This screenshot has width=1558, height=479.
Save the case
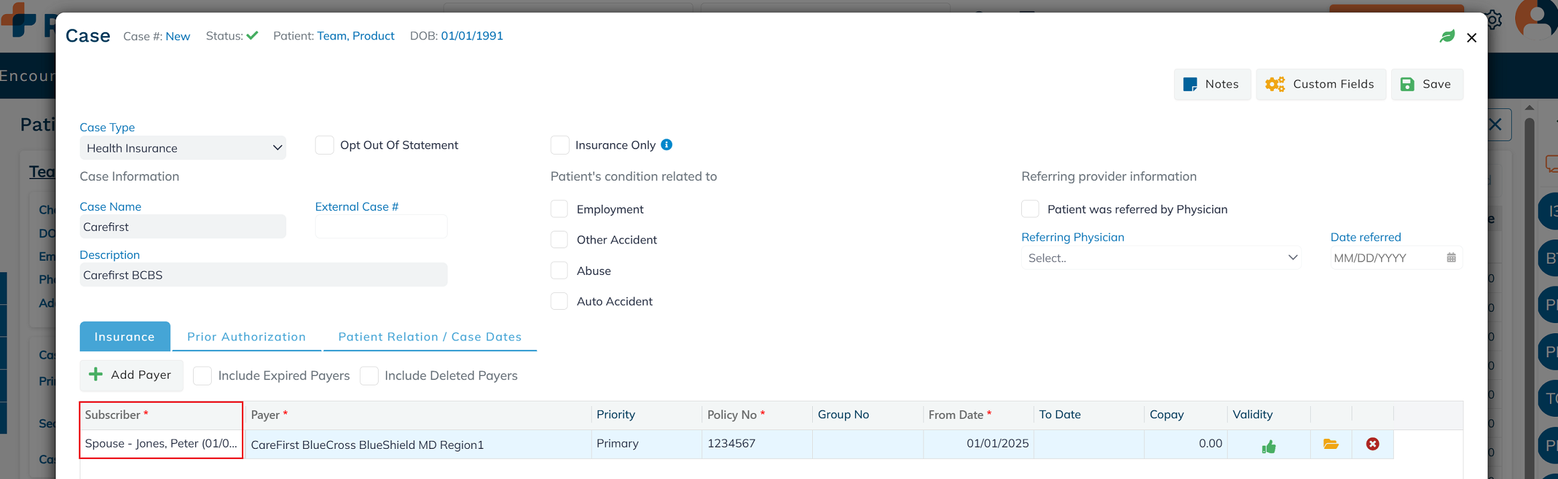point(1427,84)
